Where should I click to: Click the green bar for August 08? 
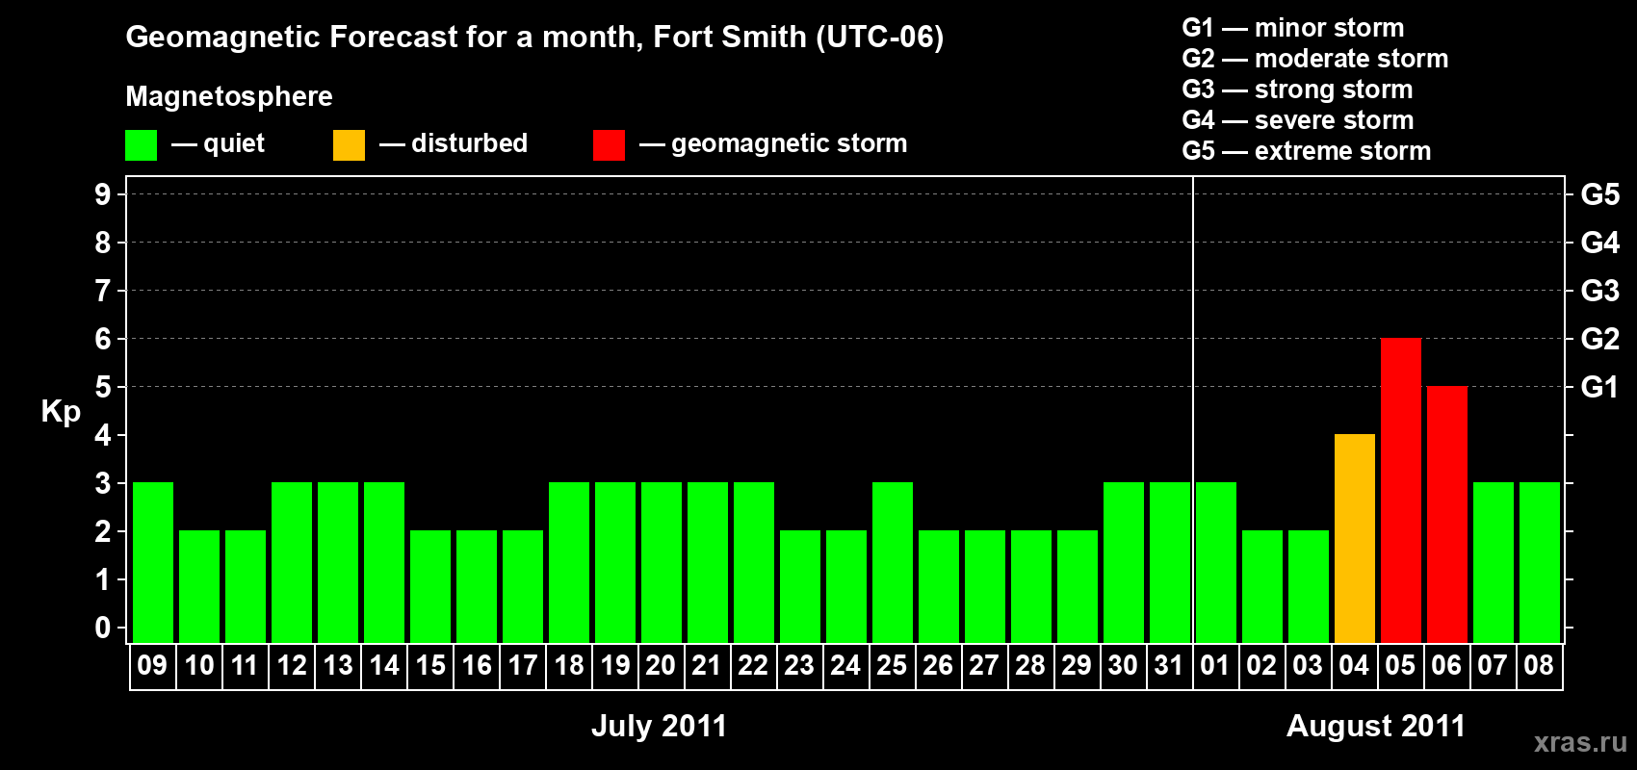point(1539,562)
